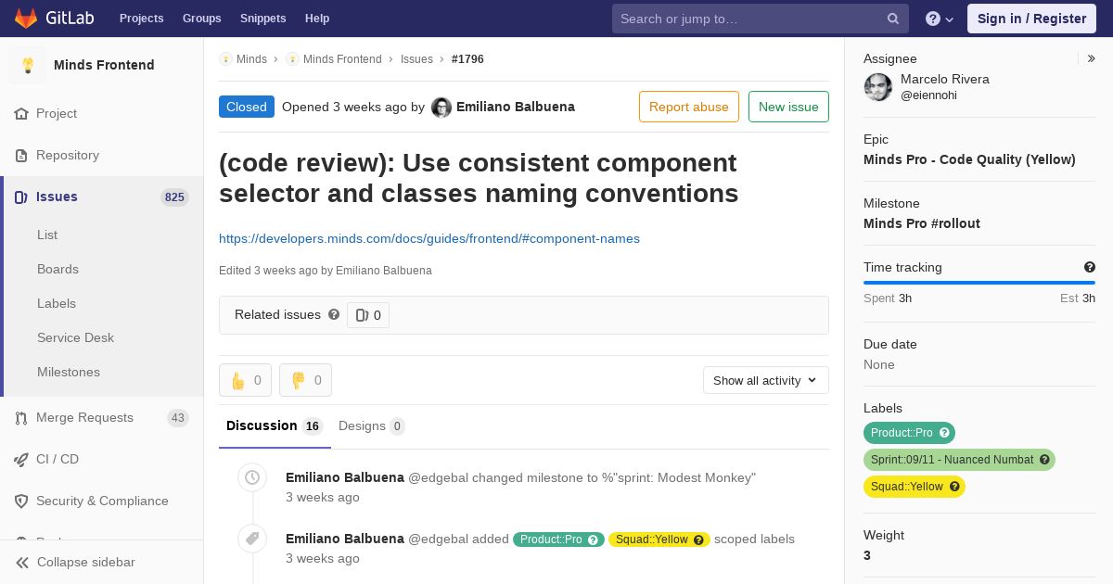1113x584 pixels.
Task: Open the Project sidebar item
Action: pyautogui.click(x=102, y=113)
